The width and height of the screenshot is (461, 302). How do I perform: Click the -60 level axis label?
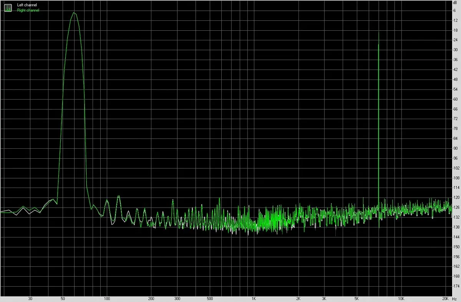456,99
